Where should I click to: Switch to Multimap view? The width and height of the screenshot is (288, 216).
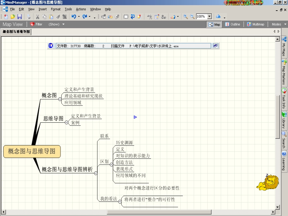(255, 24)
